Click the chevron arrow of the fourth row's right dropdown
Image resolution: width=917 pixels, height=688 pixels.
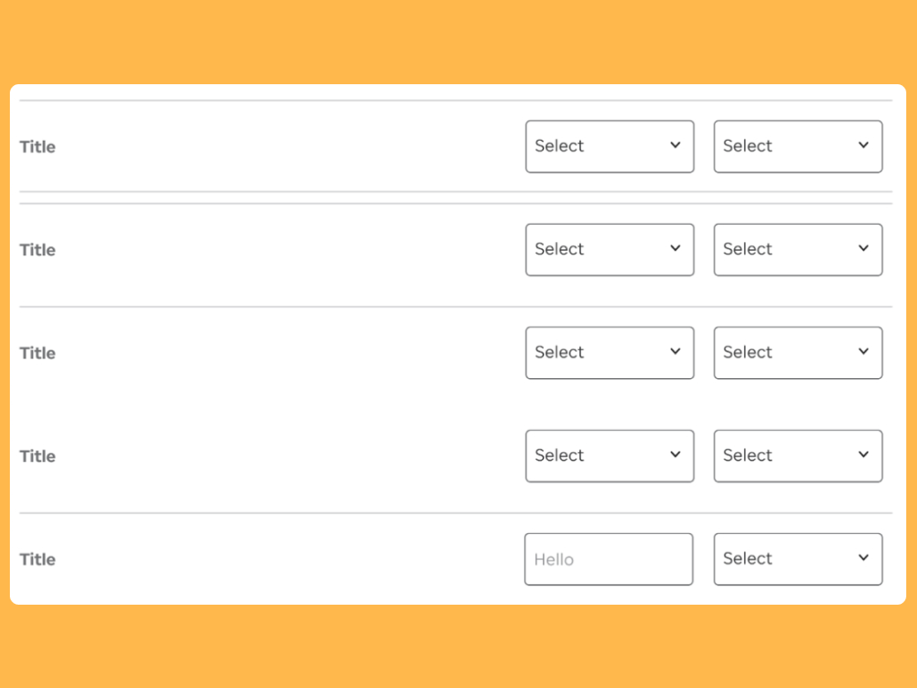point(863,454)
